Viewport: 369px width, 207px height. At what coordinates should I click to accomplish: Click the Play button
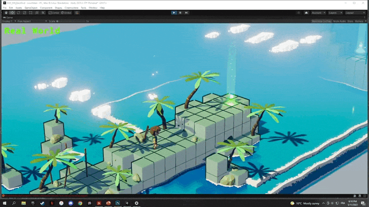click(x=174, y=13)
